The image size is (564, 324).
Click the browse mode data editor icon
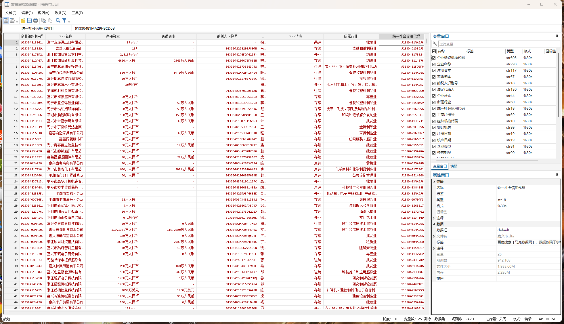[x=12, y=20]
